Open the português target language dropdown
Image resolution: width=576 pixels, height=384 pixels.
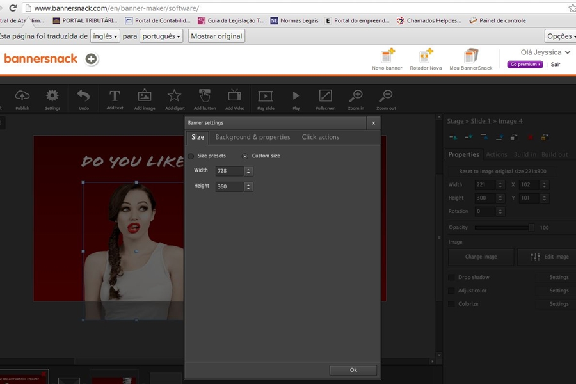coord(161,36)
